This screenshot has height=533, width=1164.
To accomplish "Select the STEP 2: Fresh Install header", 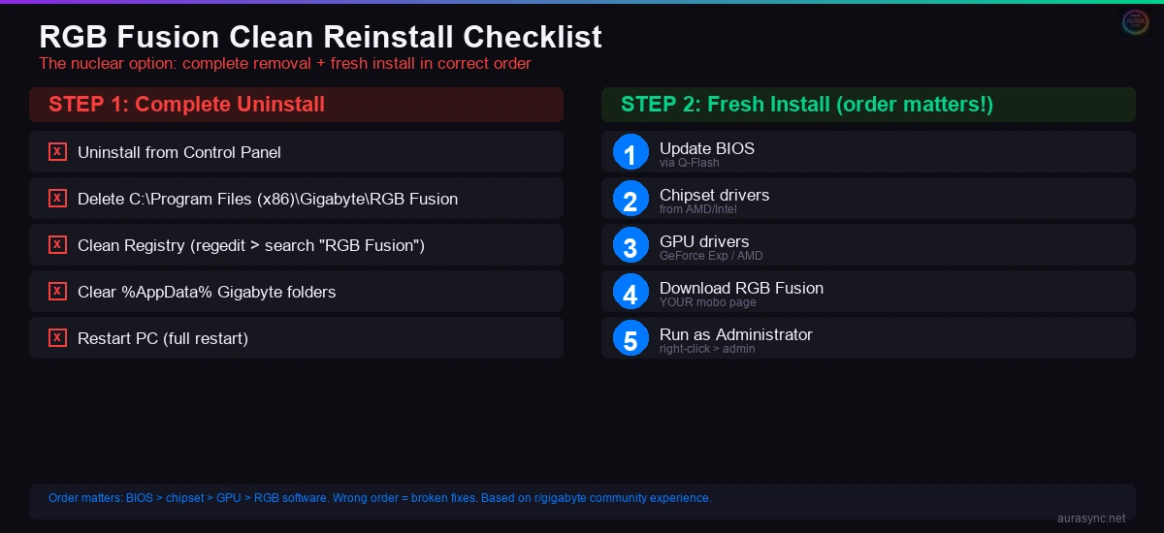I will [x=806, y=105].
